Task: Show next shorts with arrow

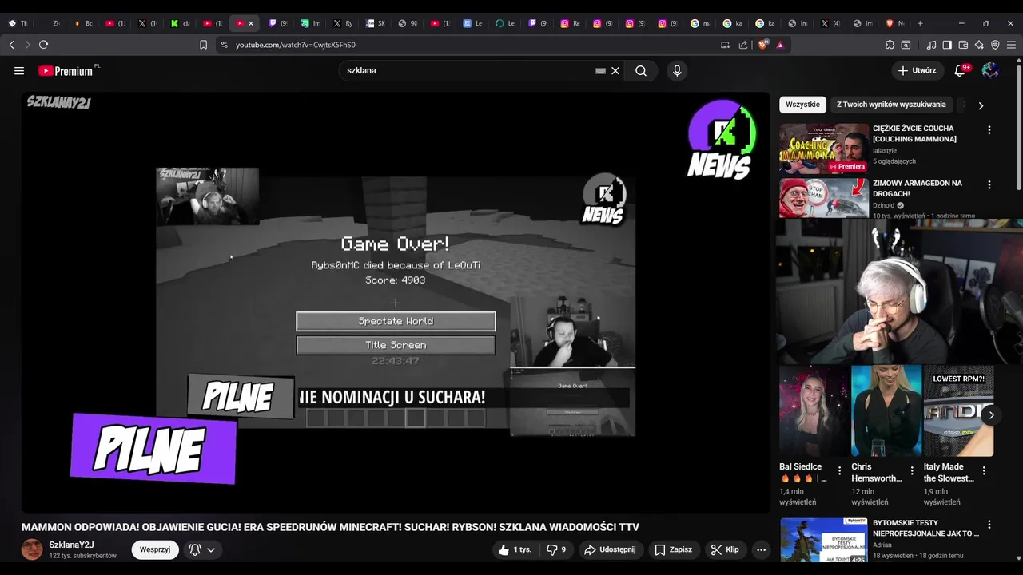Action: click(x=991, y=414)
